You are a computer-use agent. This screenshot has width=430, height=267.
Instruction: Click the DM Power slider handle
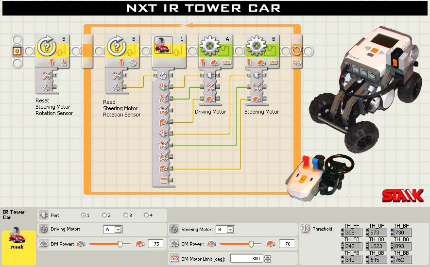coord(120,244)
